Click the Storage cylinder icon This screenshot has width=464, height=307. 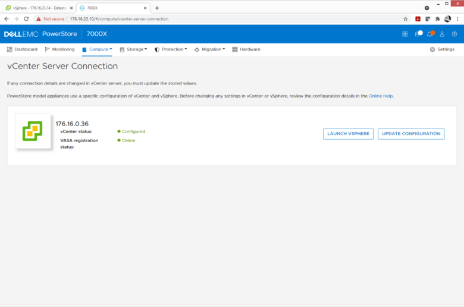(x=122, y=49)
